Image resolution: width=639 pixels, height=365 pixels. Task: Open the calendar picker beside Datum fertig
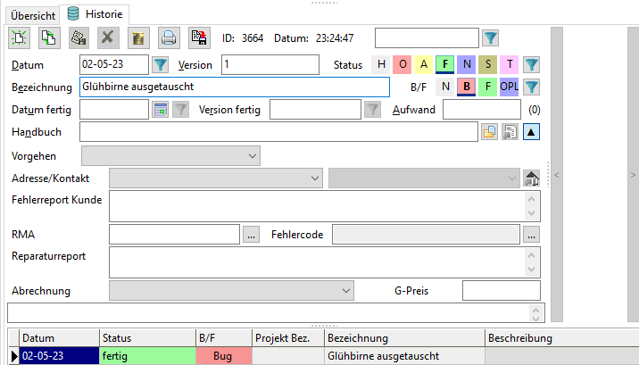pyautogui.click(x=160, y=110)
